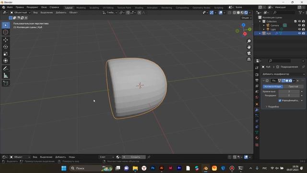Activate the Transform tool

tap(5, 61)
